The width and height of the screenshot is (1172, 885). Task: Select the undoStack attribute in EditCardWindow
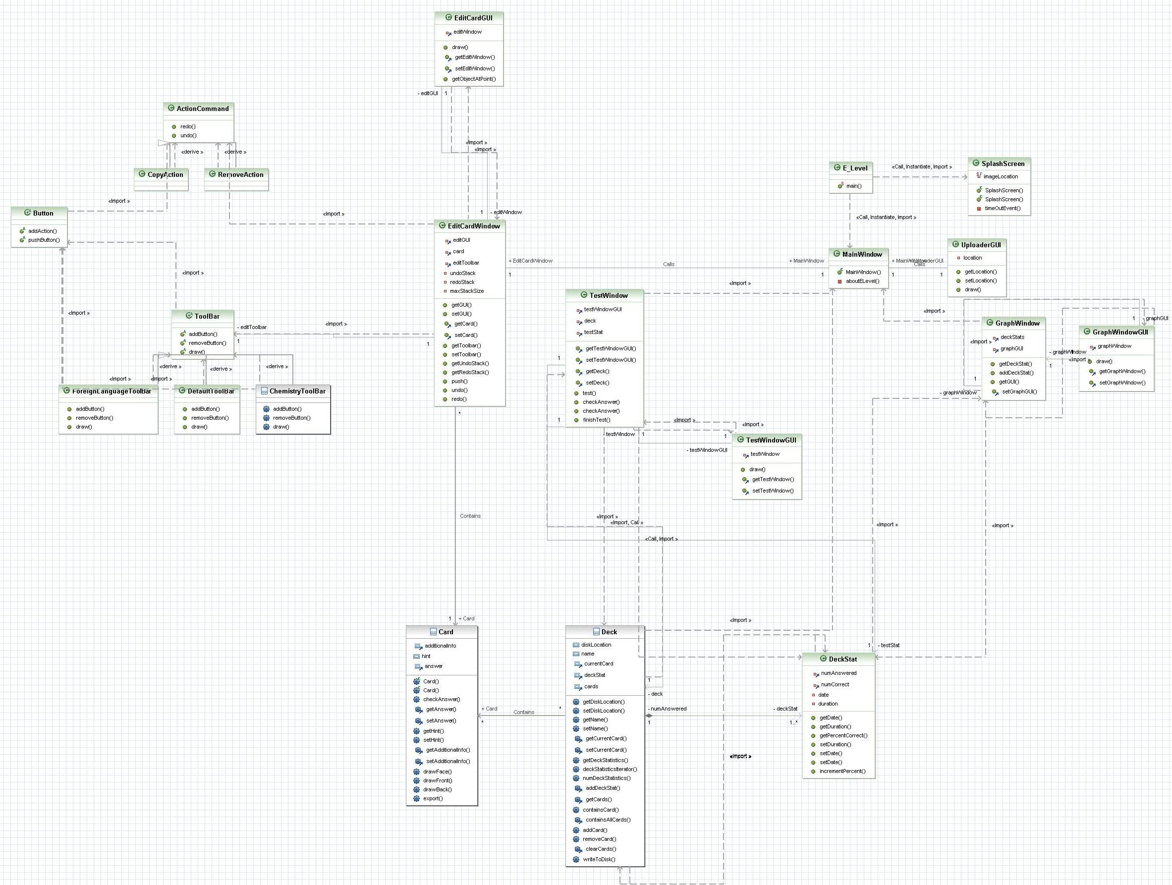[462, 273]
